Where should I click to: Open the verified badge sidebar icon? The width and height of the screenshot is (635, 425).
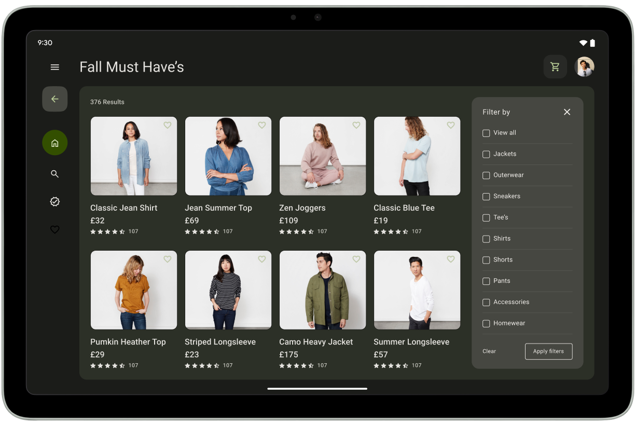pos(54,201)
